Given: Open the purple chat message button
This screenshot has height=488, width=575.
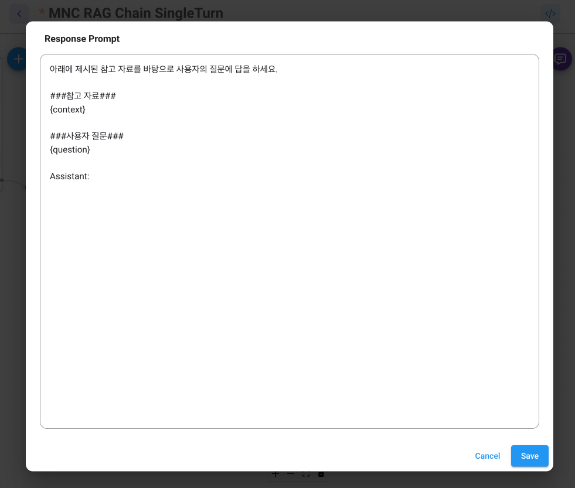Looking at the screenshot, I should coord(561,59).
